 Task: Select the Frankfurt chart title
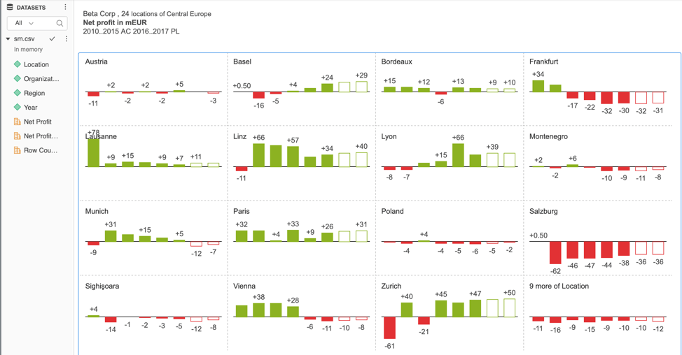point(543,61)
